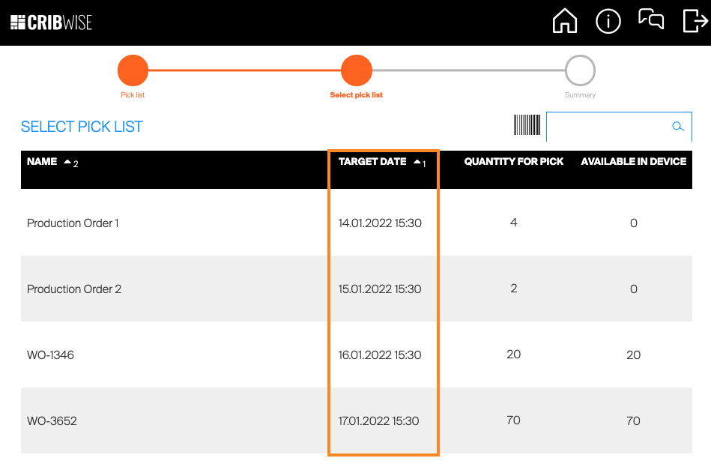Viewport: 711px width, 461px height.
Task: Choose the WO-3652 pick list
Action: [52, 421]
